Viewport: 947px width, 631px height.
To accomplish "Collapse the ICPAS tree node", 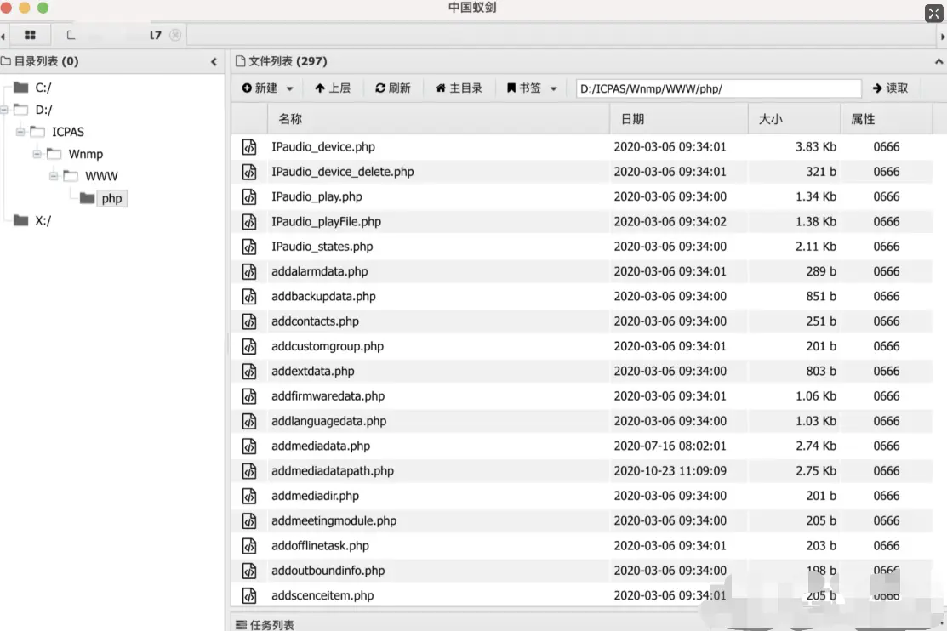I will click(x=20, y=131).
